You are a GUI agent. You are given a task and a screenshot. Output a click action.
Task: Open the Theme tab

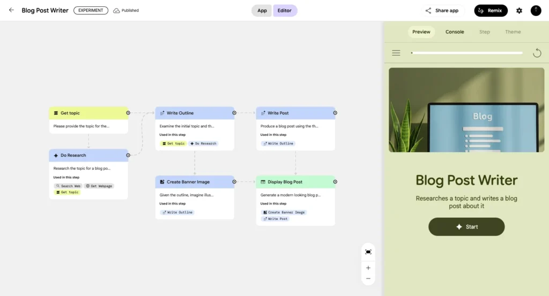click(x=513, y=32)
